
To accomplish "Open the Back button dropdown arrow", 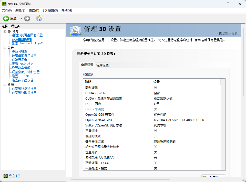I will point(21,18).
